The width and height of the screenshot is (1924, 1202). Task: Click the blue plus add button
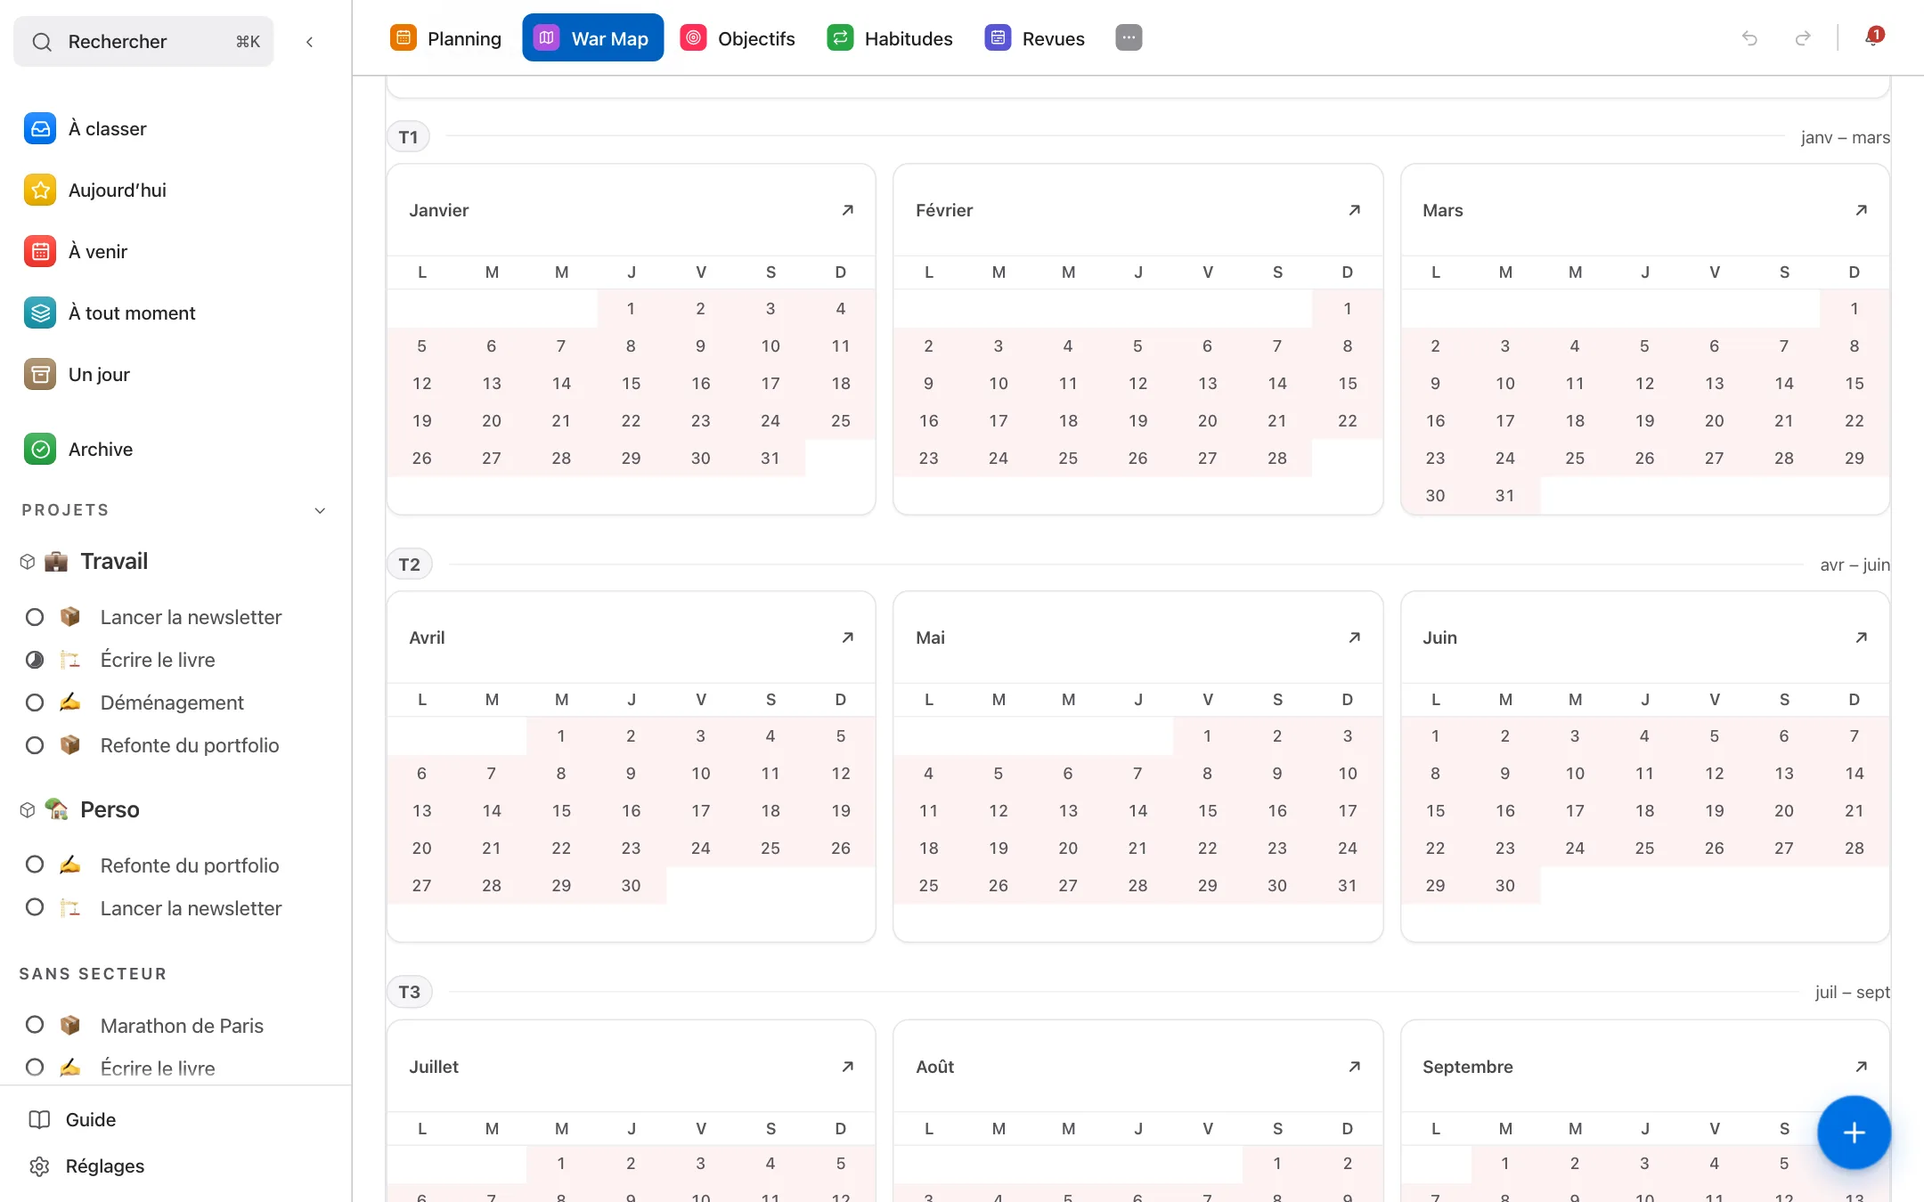click(x=1854, y=1133)
